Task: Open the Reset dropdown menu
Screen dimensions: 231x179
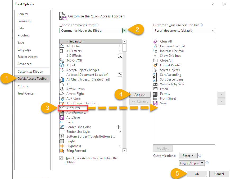Action: coord(188,156)
